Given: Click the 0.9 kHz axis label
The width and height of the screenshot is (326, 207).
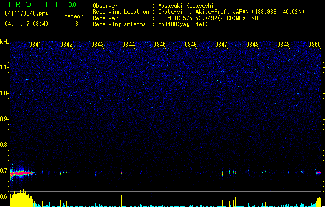Looking at the screenshot, I should tap(4, 119).
